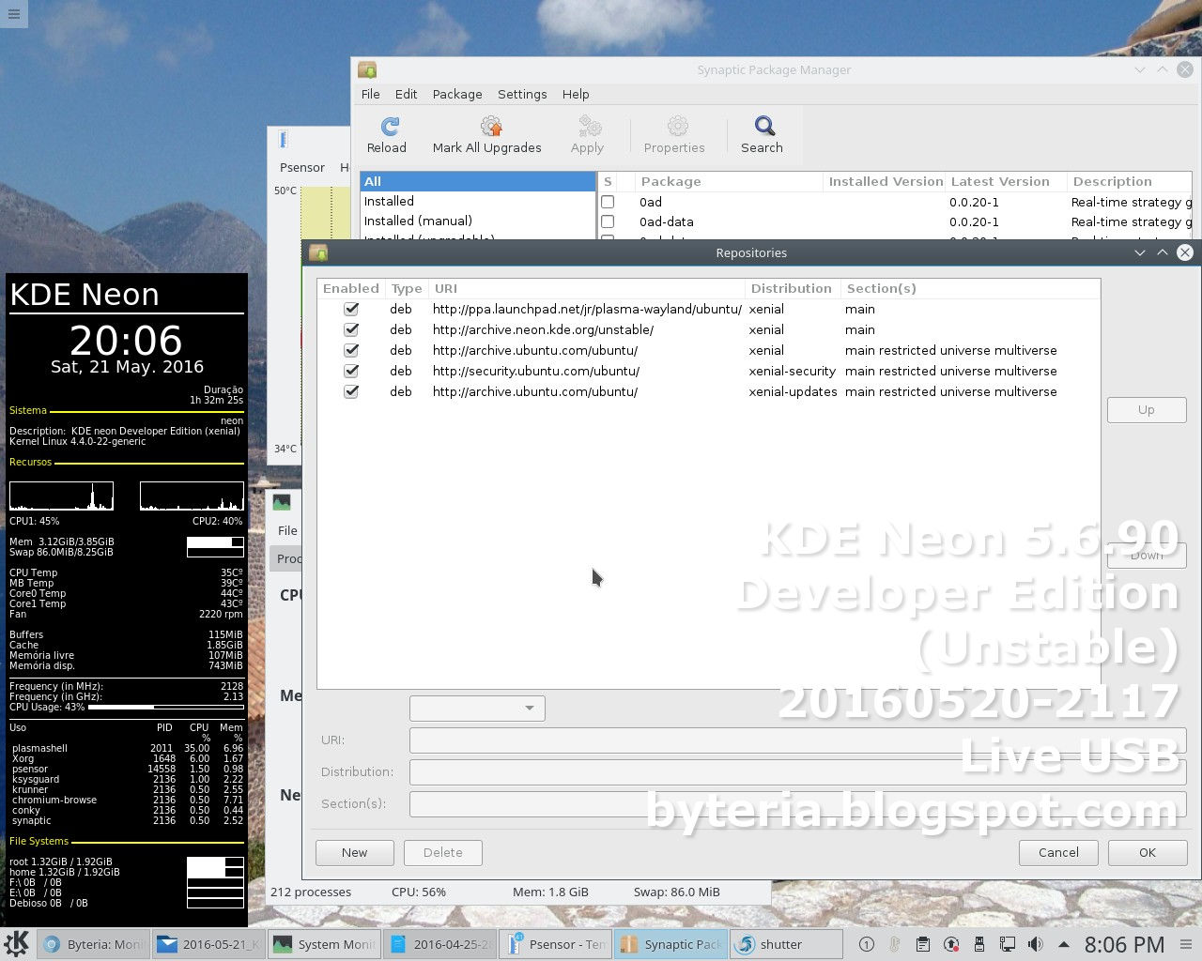The width and height of the screenshot is (1202, 961).
Task: Open Properties via its toolbar icon
Action: [675, 133]
